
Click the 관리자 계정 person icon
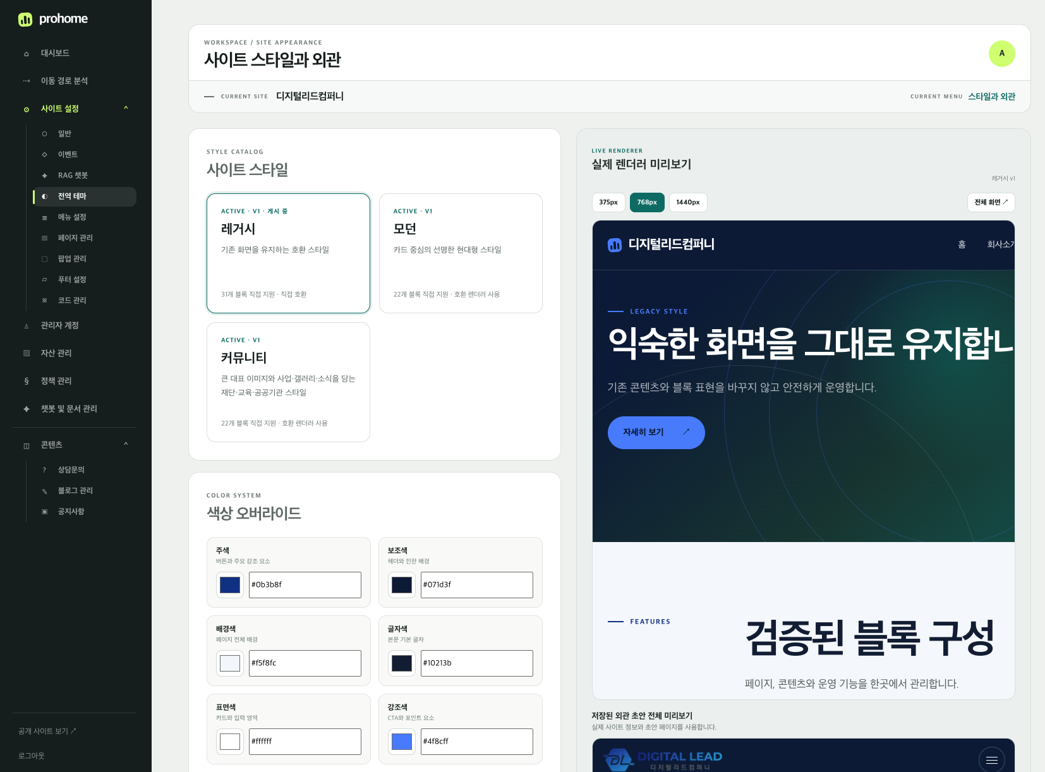point(27,326)
